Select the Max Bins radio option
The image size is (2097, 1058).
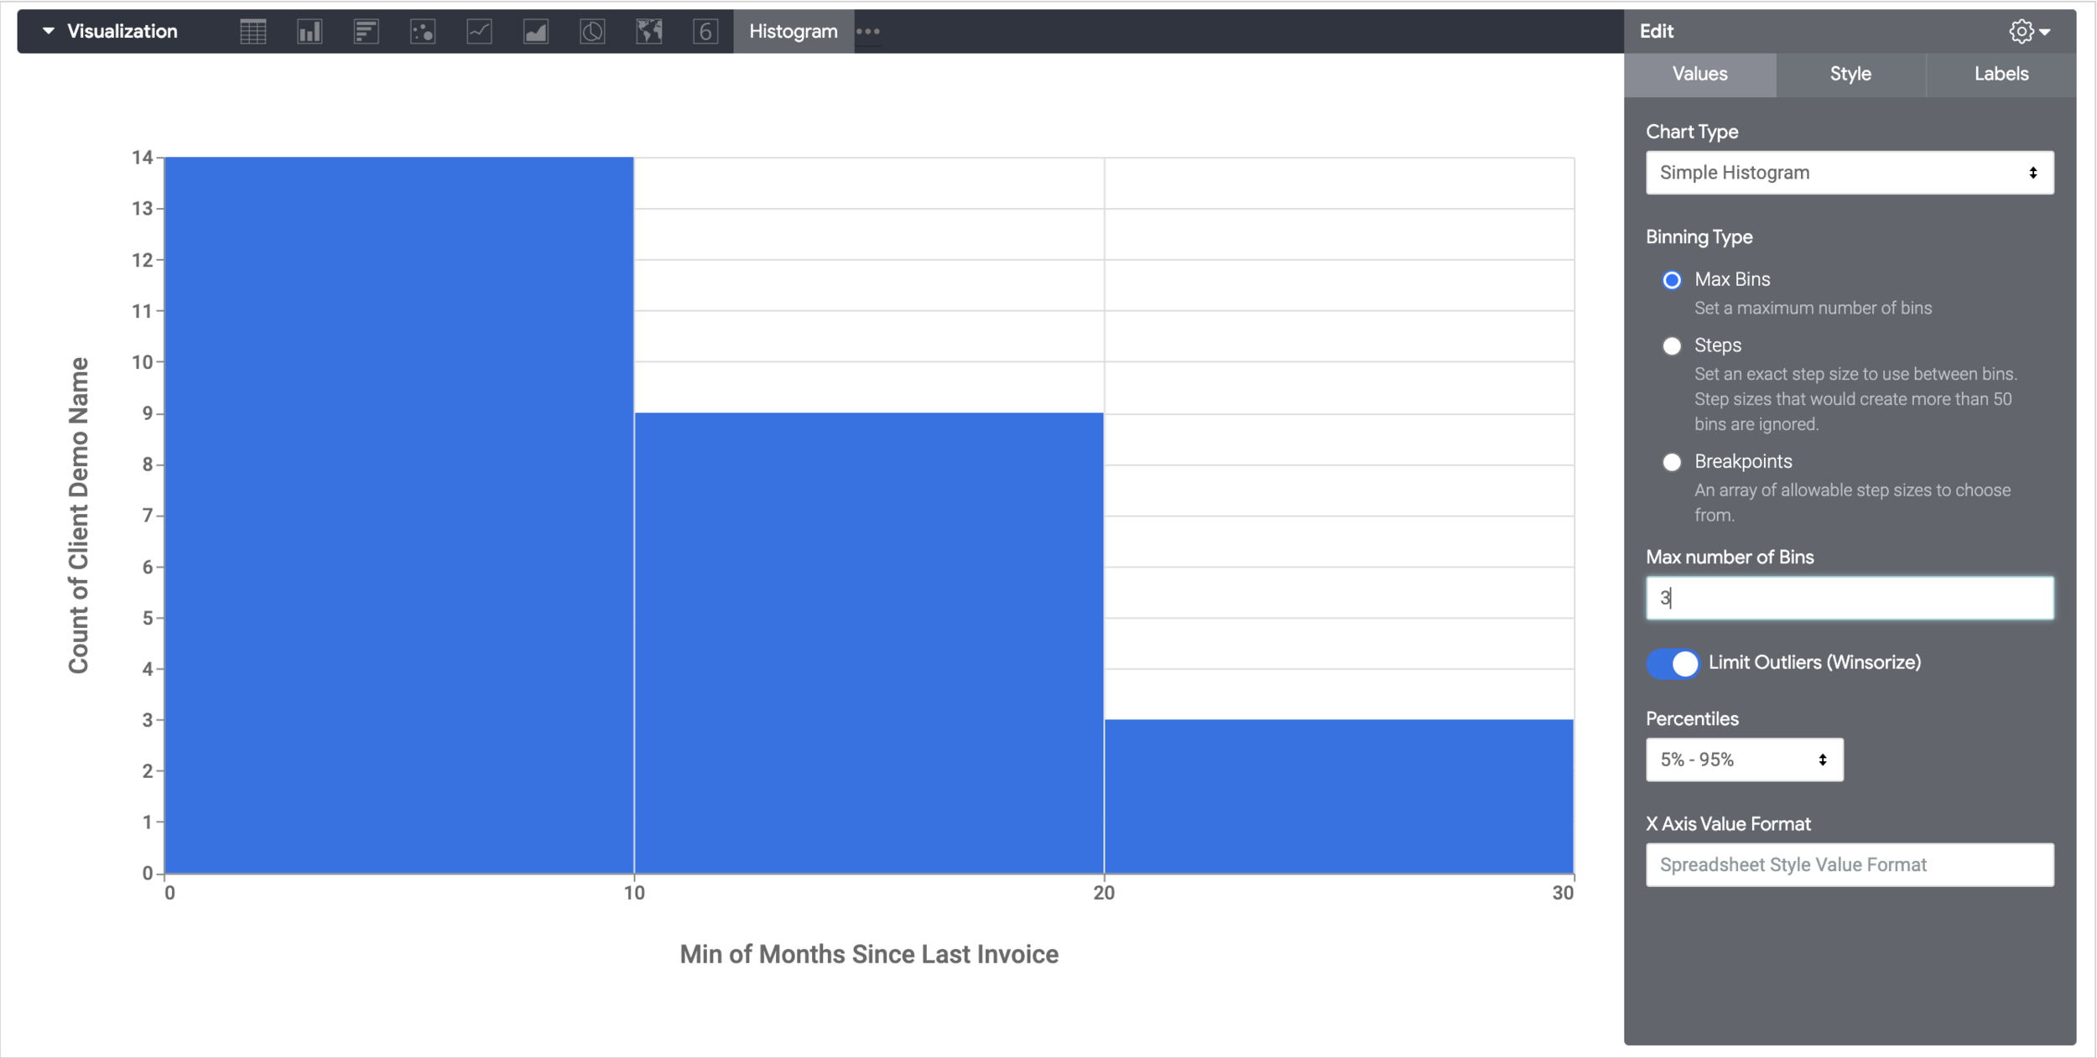pos(1671,280)
